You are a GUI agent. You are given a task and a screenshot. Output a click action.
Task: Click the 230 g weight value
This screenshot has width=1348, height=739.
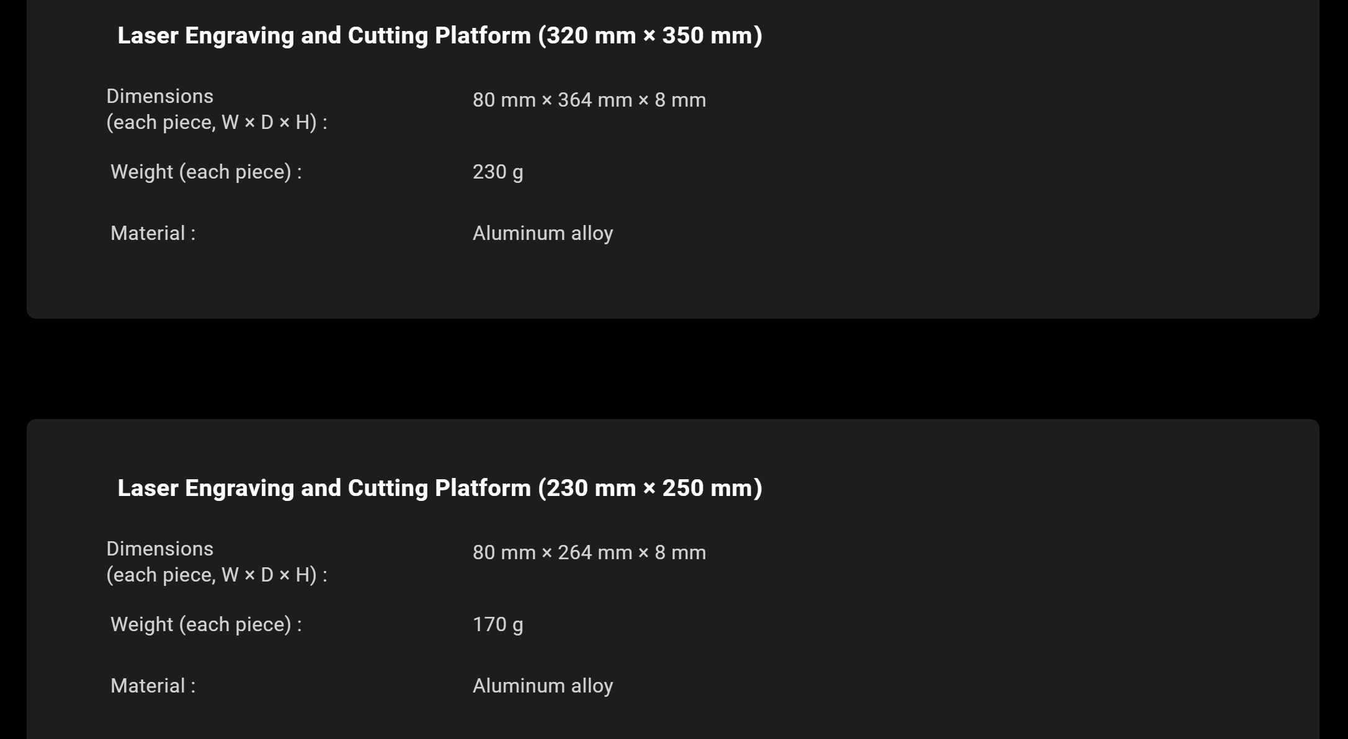click(x=498, y=172)
